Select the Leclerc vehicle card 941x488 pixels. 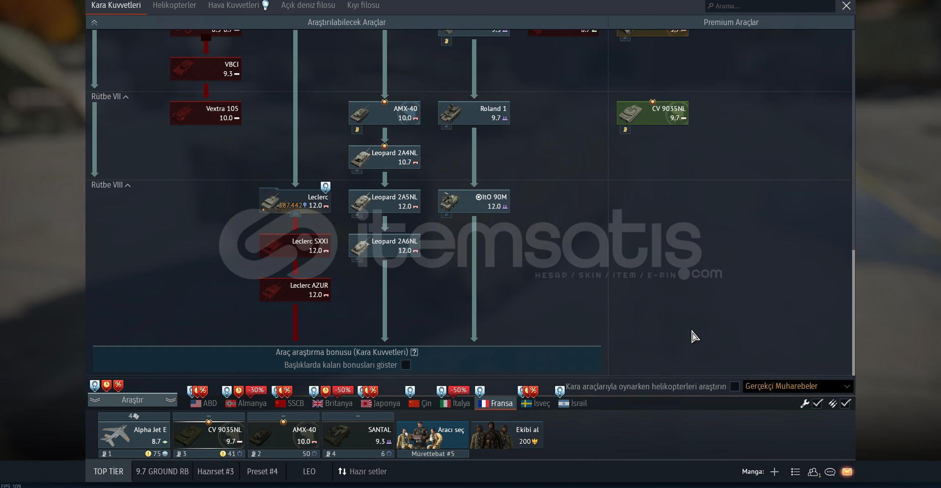(x=295, y=201)
